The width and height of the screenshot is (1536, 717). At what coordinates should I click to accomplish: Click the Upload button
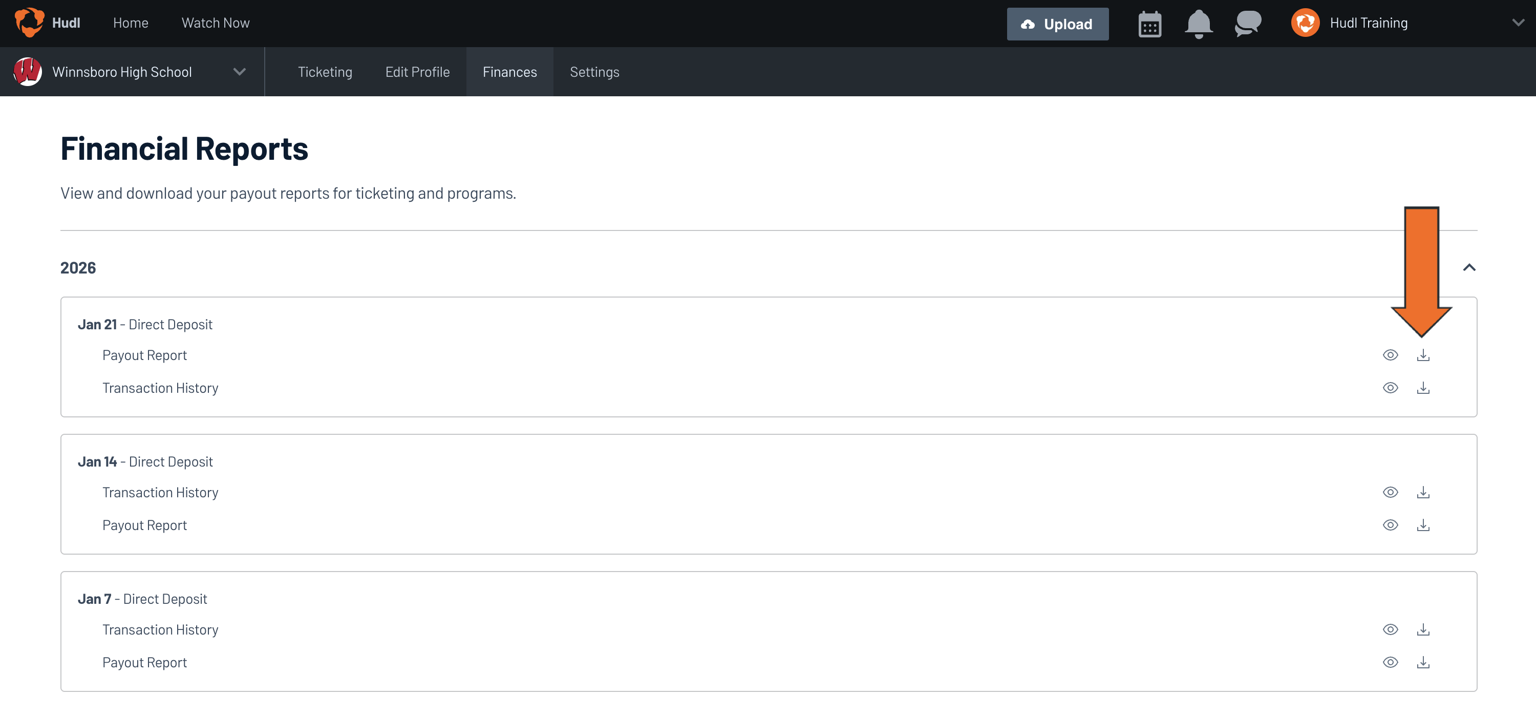[x=1057, y=24]
